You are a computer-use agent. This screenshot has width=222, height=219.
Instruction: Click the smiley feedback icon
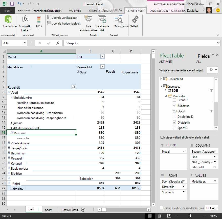(218, 10)
